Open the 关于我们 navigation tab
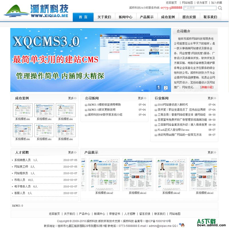Viewport: 229px width, 228px height. coord(104,17)
